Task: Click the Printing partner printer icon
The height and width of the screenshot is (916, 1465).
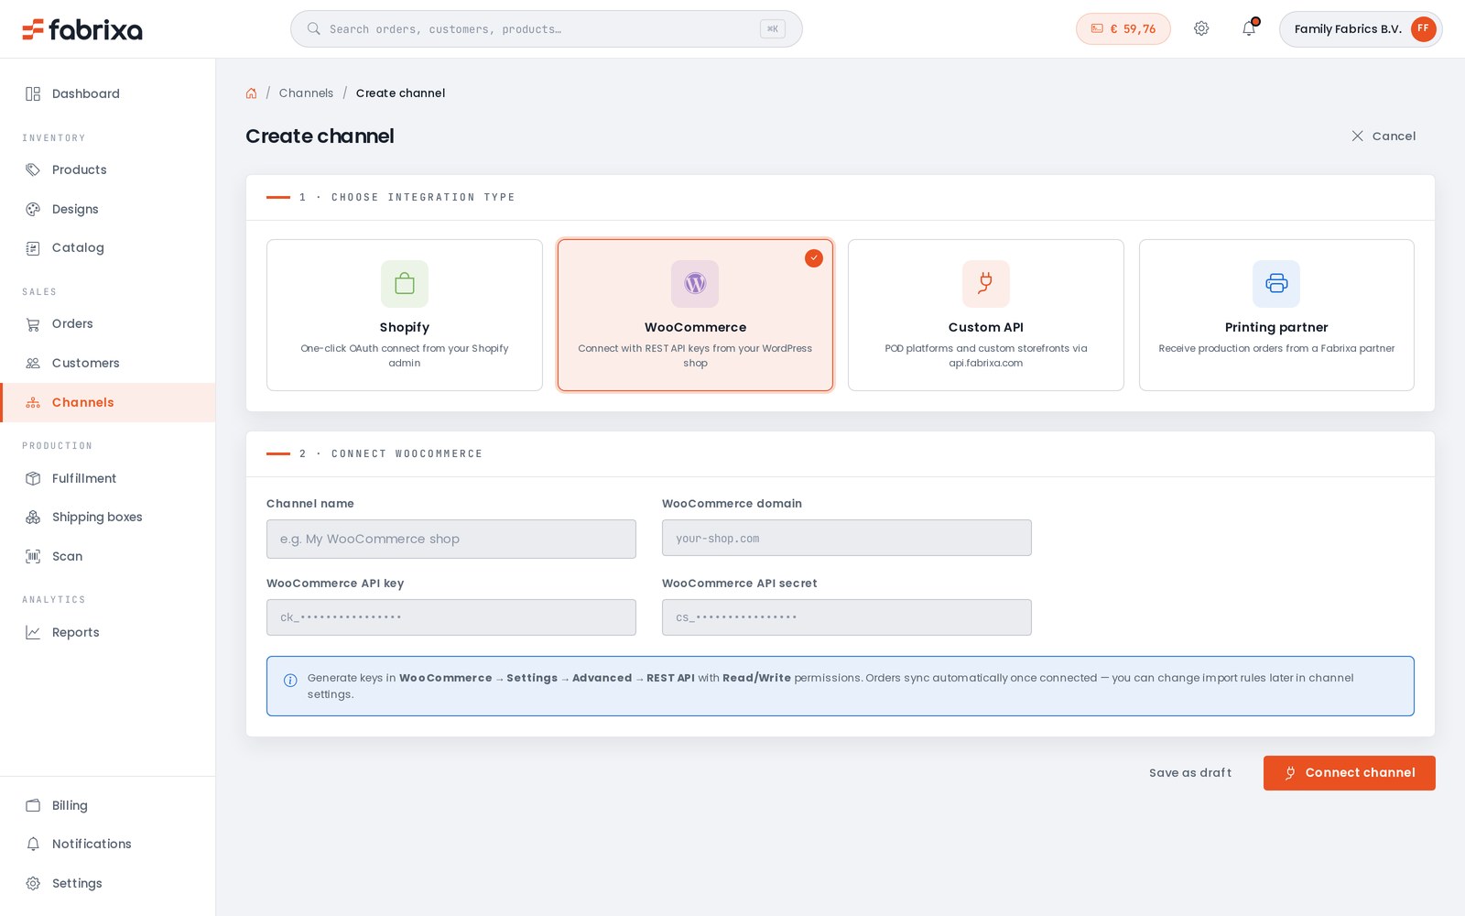Action: point(1276,284)
